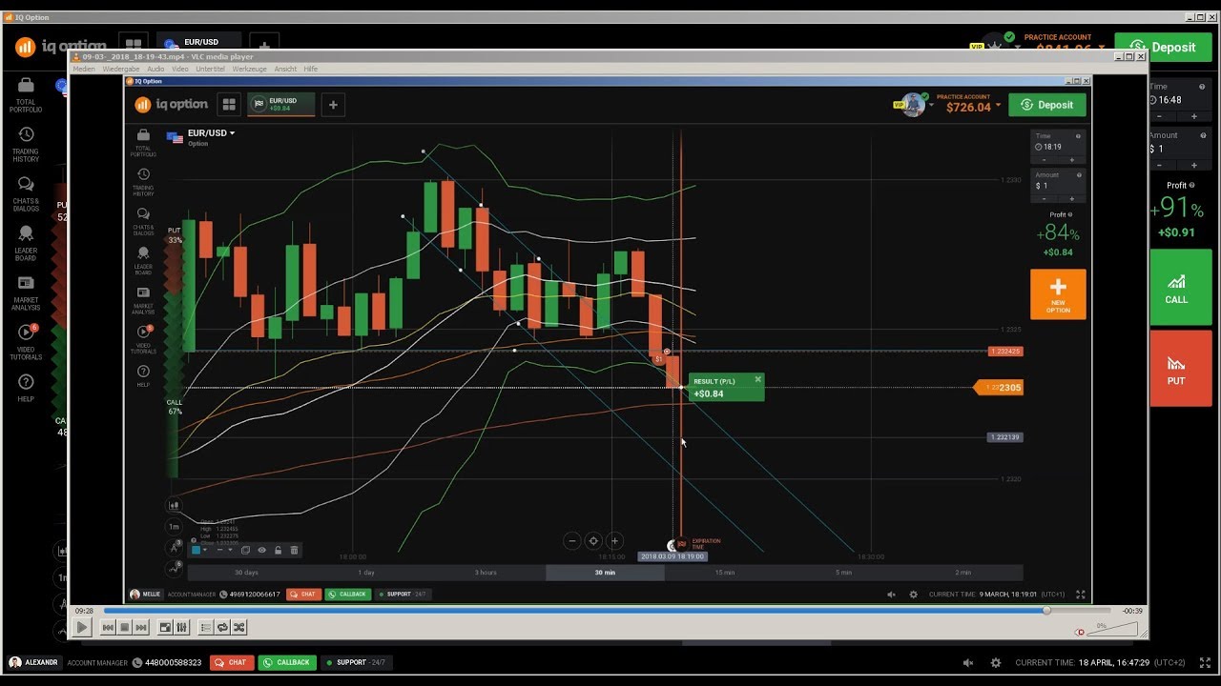Open Untertitel menu in VLC
The height and width of the screenshot is (686, 1221).
tap(210, 69)
